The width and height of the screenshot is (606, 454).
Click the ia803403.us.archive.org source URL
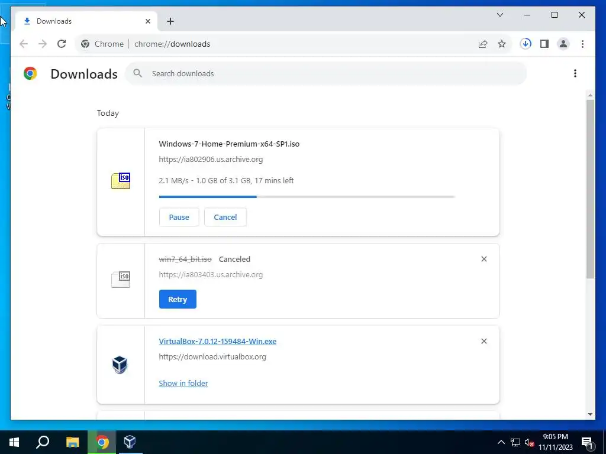(x=211, y=275)
